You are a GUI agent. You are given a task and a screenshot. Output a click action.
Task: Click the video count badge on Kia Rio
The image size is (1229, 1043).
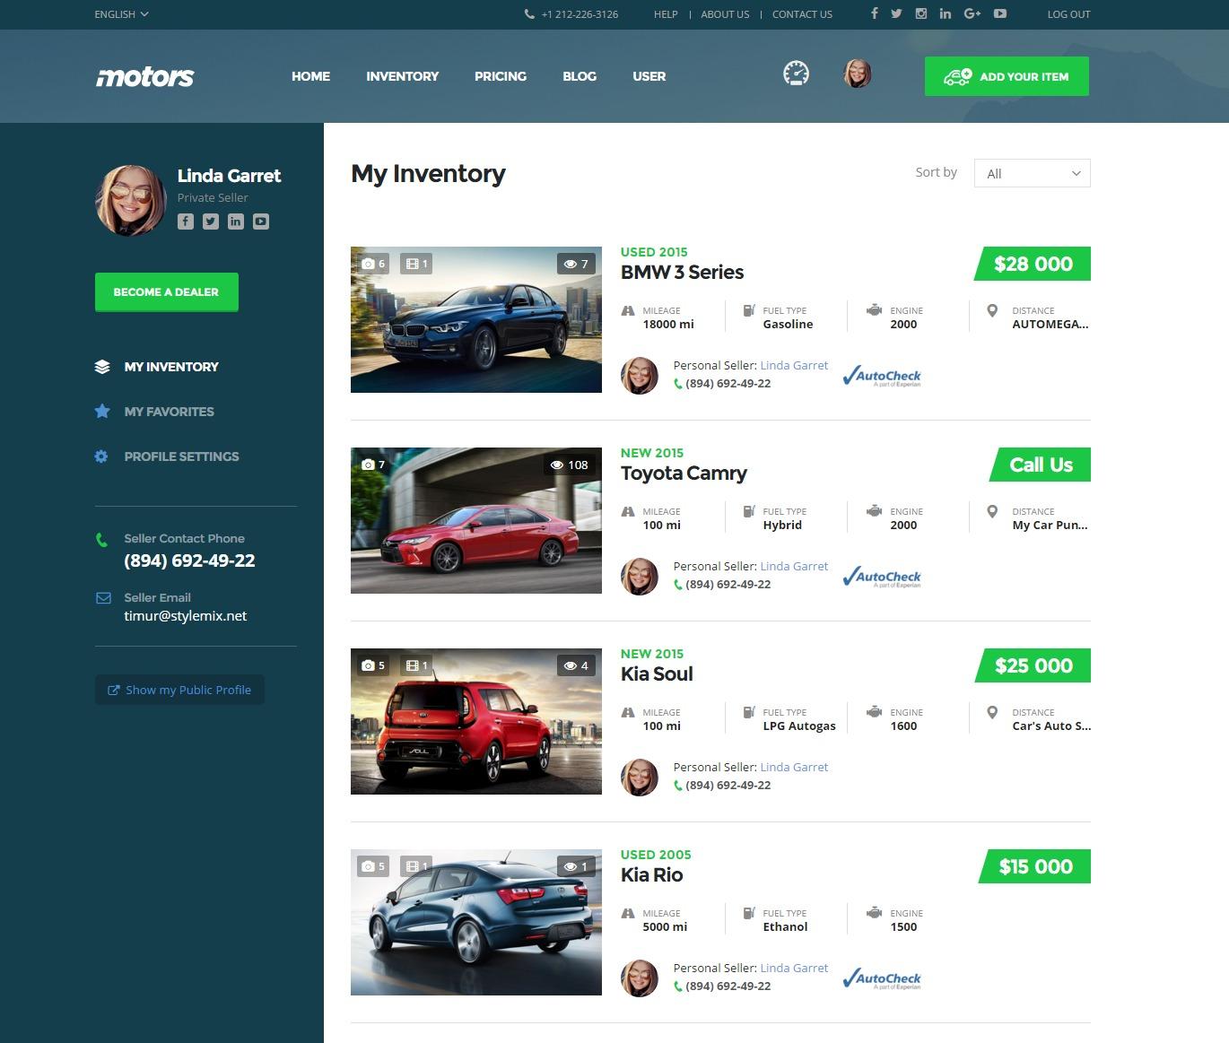click(x=416, y=866)
